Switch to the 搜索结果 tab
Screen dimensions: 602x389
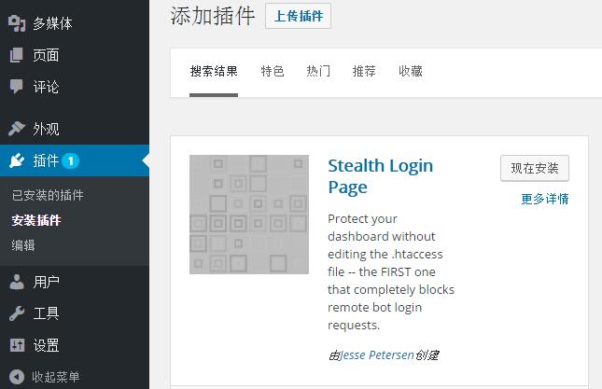coord(214,71)
